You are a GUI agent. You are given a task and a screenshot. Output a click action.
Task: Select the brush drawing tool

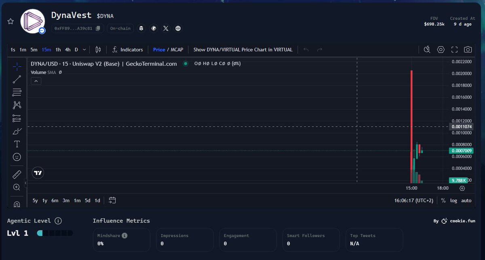[17, 131]
